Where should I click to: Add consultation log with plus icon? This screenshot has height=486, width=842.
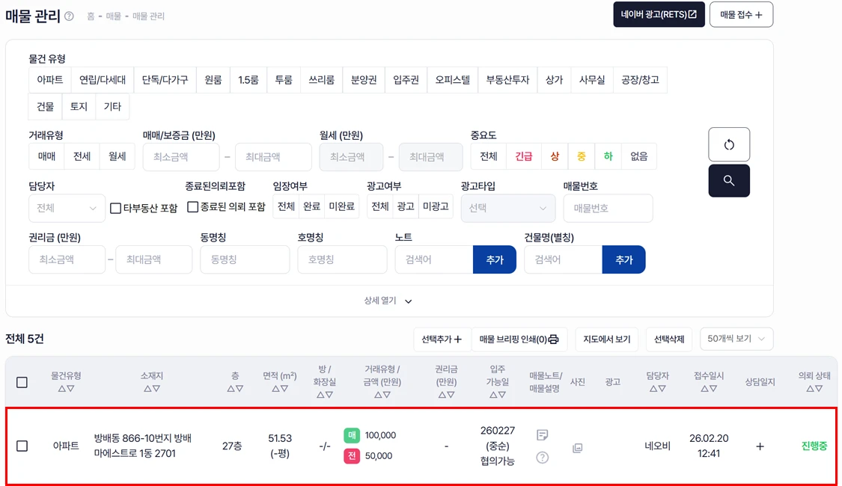(760, 446)
